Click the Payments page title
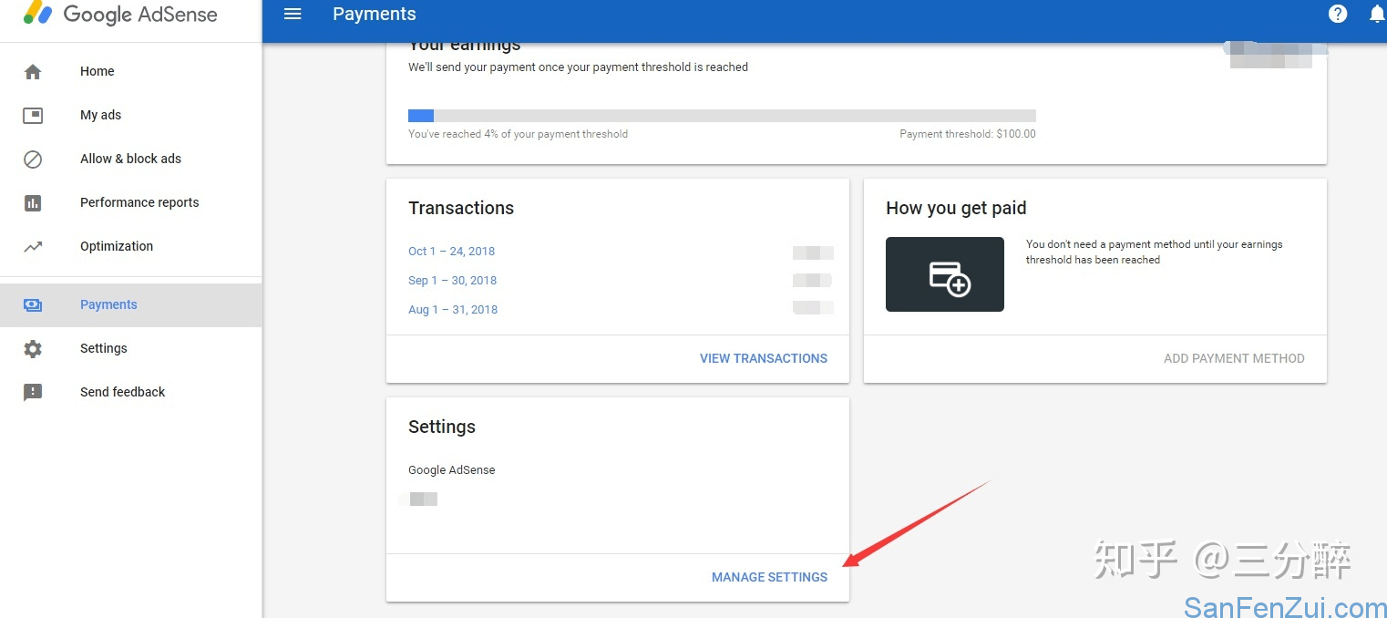 [375, 14]
